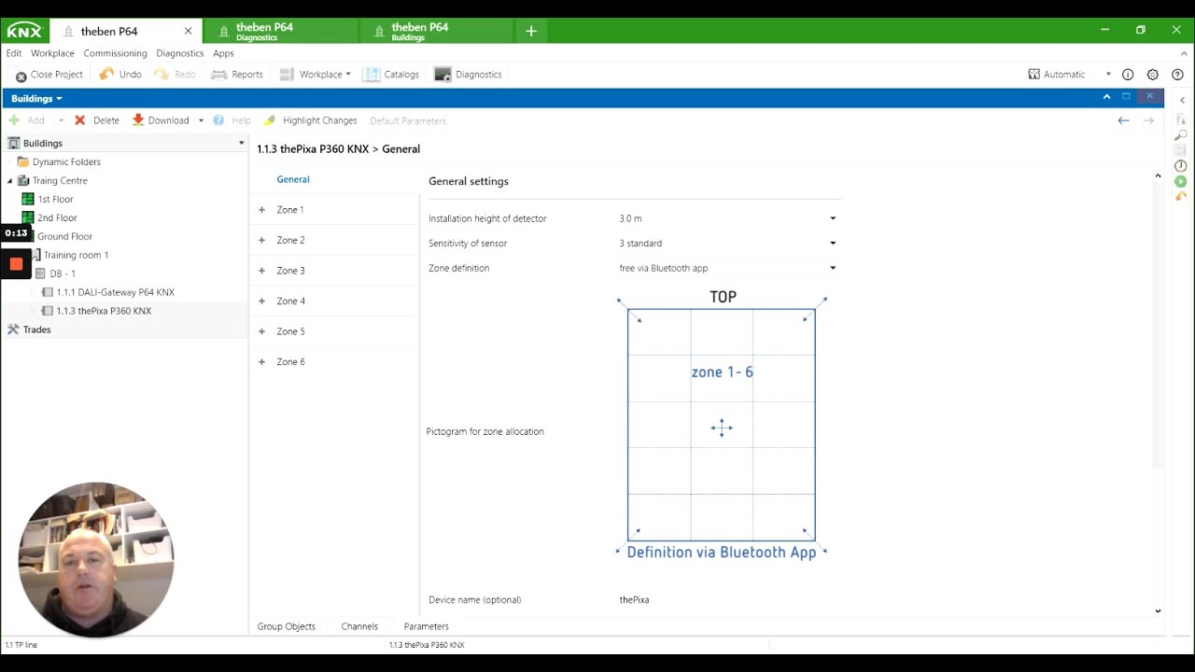Viewport: 1195px width, 672px height.
Task: Switch to the Parameters tab
Action: 426,626
